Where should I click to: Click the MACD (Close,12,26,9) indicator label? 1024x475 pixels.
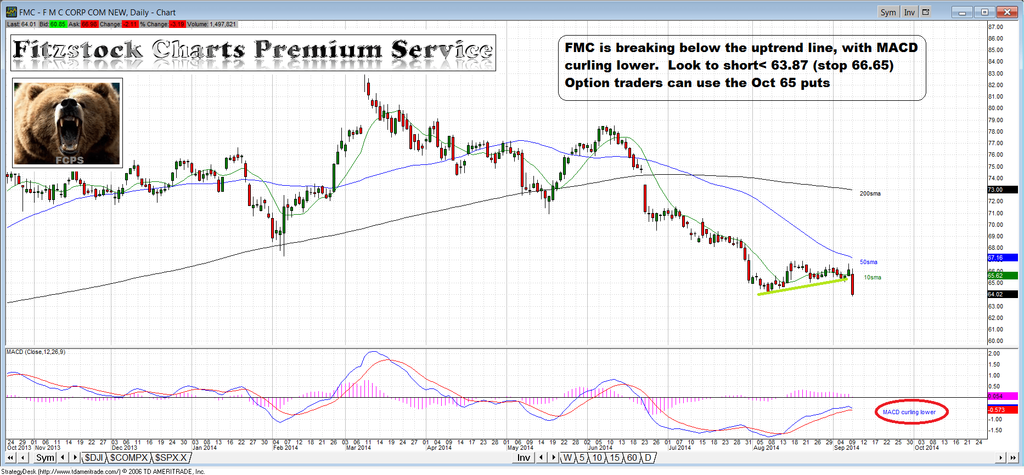36,352
